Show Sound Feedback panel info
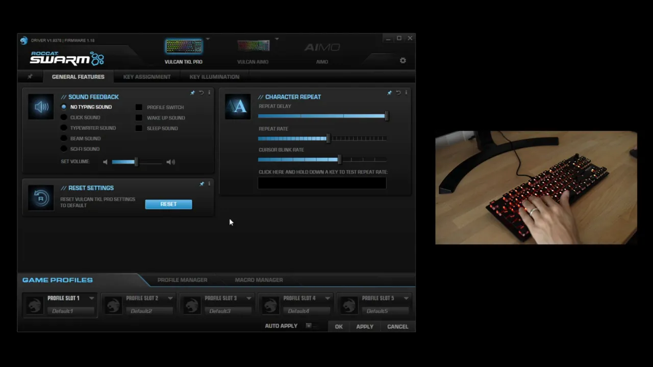The height and width of the screenshot is (367, 653). point(209,93)
